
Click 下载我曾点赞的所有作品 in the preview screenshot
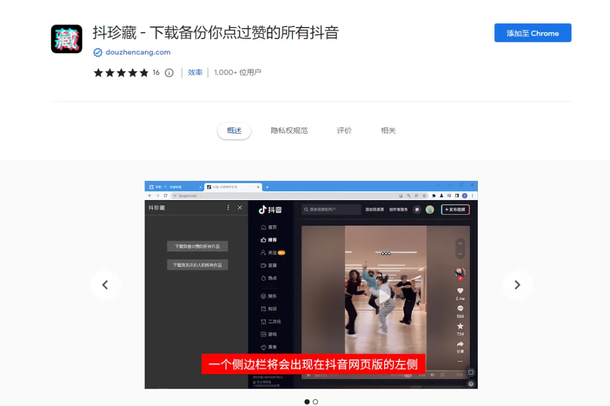[197, 246]
